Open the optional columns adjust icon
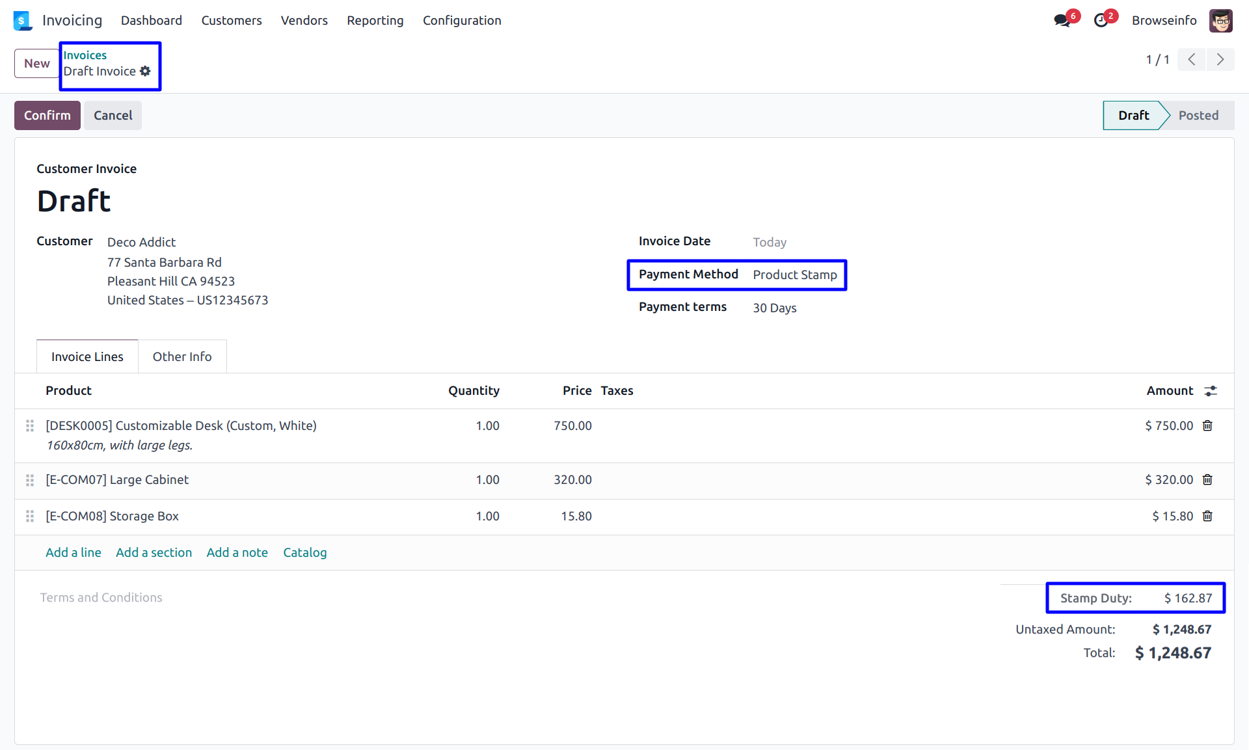Screen dimensions: 1249x750 [x=1210, y=390]
